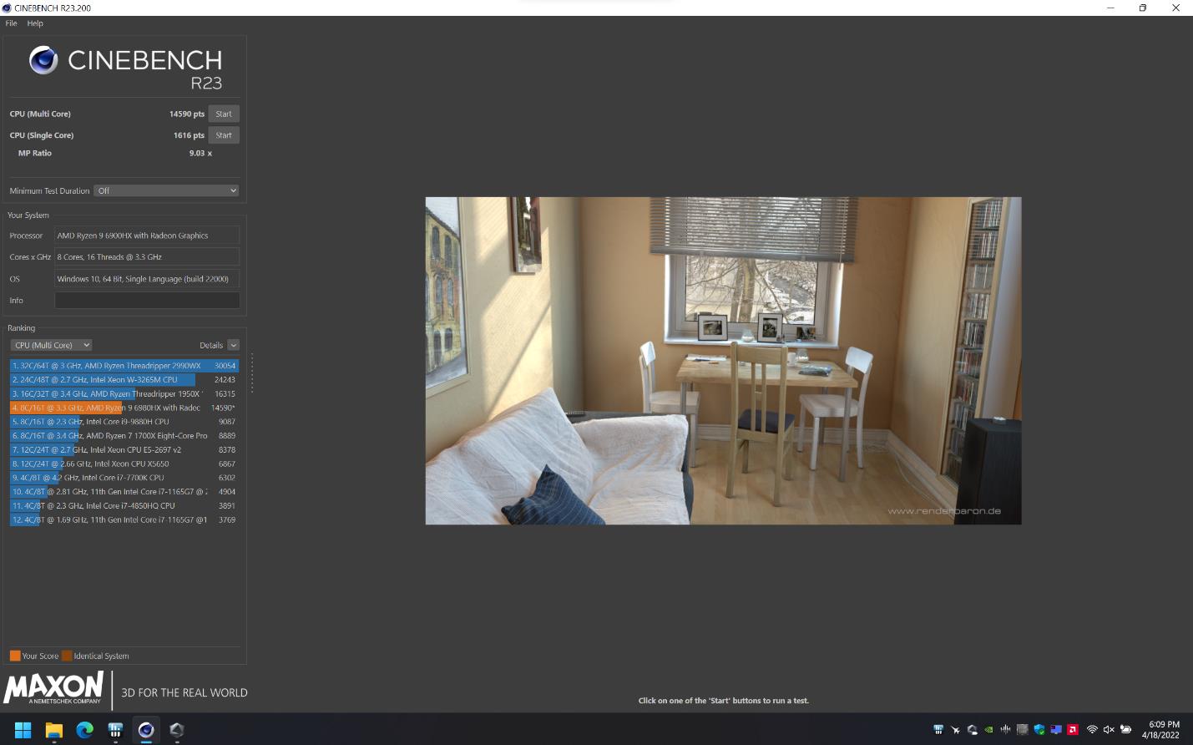
Task: Open File Explorer from the taskbar
Action: click(54, 730)
